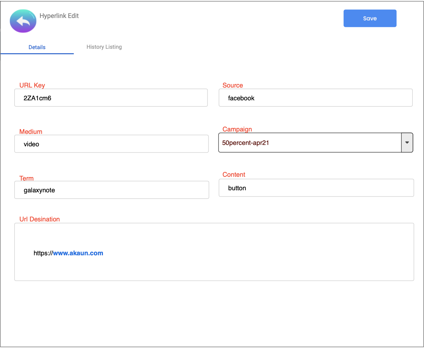Expand the Campaign dropdown arrow
The height and width of the screenshot is (348, 424).
point(407,143)
